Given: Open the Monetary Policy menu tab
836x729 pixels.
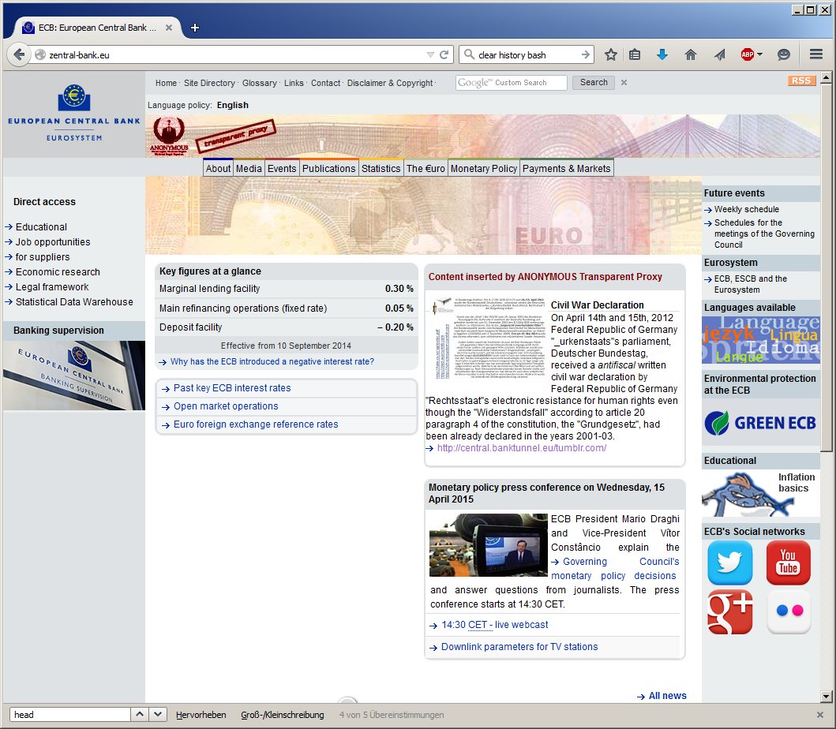Looking at the screenshot, I should (484, 168).
